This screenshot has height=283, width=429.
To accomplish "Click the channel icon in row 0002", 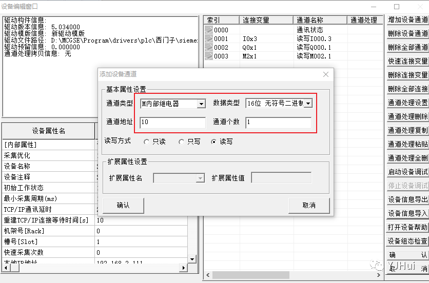I will tap(209, 47).
